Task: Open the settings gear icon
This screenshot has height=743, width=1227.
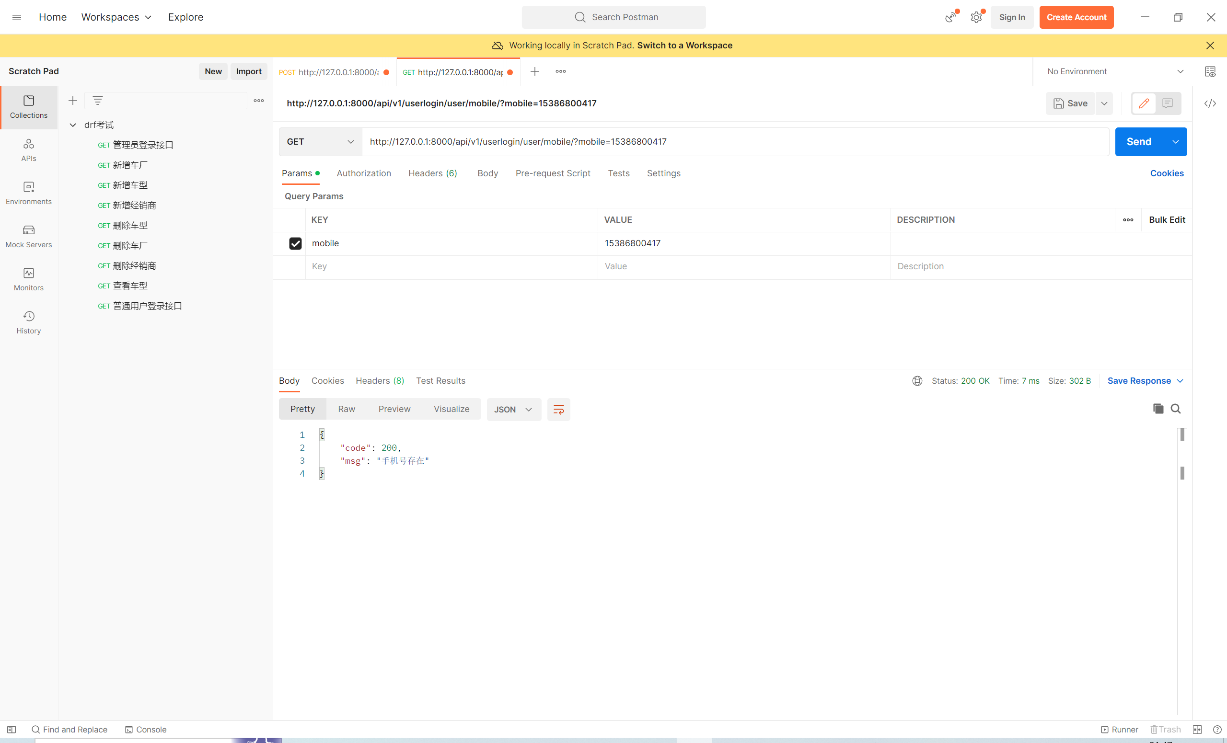Action: click(x=976, y=17)
